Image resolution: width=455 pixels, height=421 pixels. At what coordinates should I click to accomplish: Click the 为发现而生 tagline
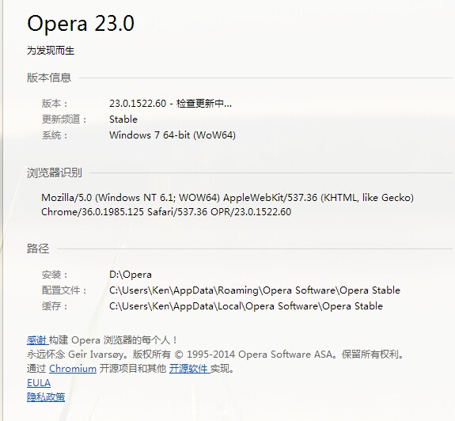click(51, 51)
